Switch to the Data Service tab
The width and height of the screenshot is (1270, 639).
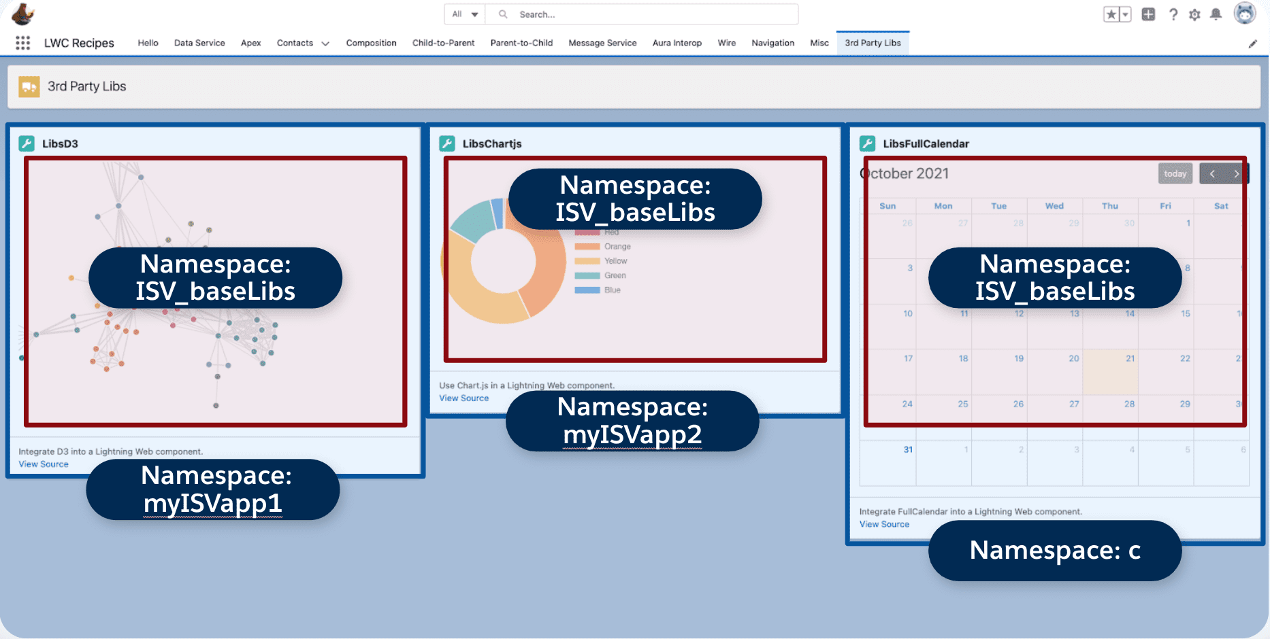click(x=199, y=43)
